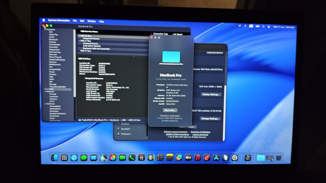The width and height of the screenshot is (326, 183).
Task: Open the Music app in the Dock
Action: [198, 158]
